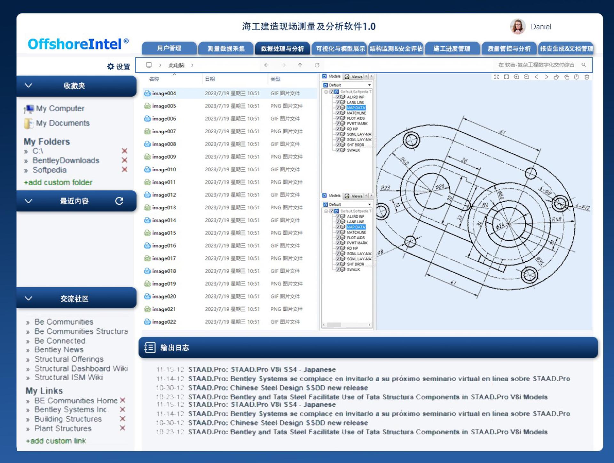
Task: Switch to 结构监测&安全评估 tab
Action: [x=396, y=48]
